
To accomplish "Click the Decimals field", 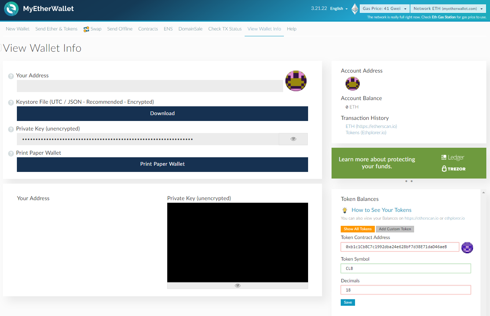I will point(406,290).
